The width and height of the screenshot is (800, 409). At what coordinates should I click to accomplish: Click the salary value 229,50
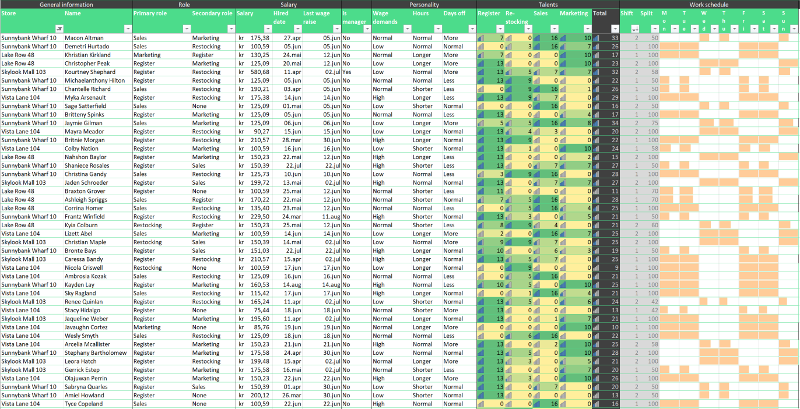tap(259, 216)
